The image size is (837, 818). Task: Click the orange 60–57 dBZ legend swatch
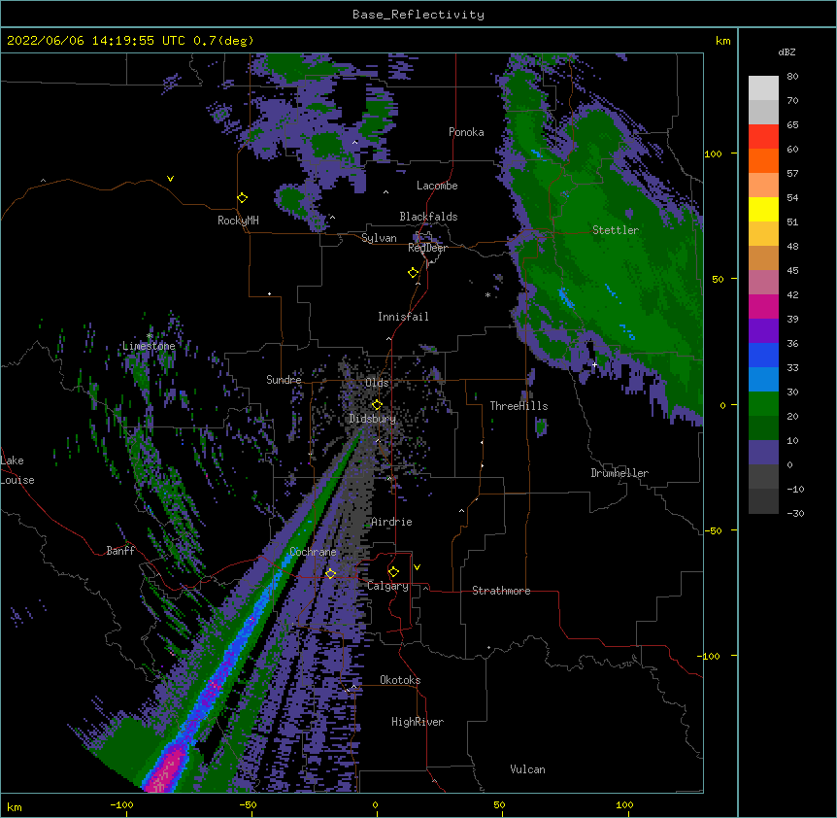pyautogui.click(x=763, y=160)
